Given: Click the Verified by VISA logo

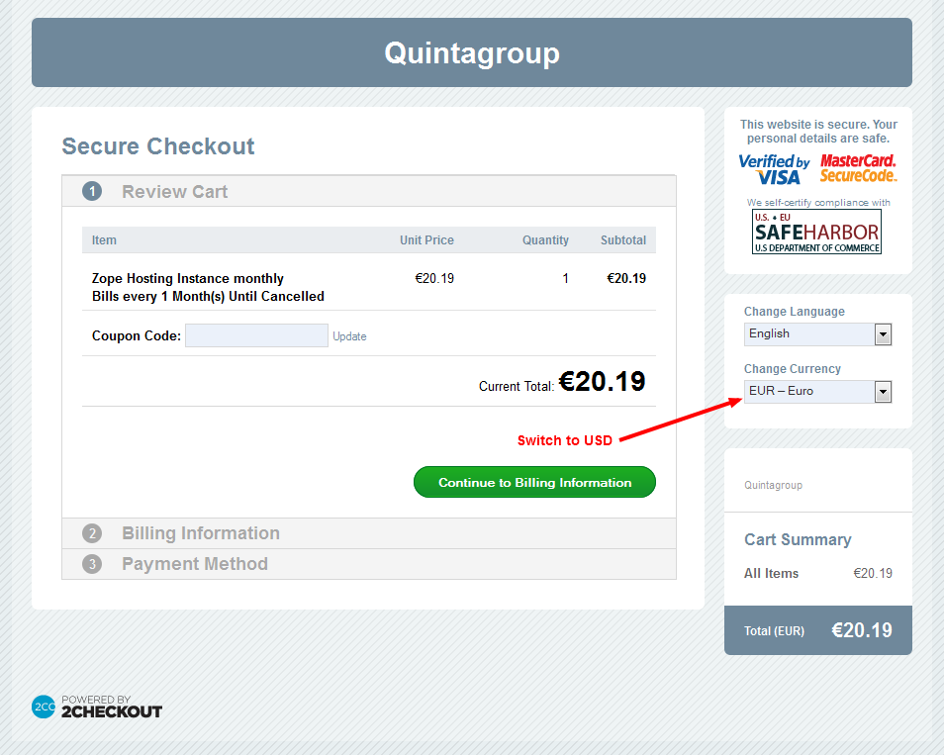Looking at the screenshot, I should coord(774,169).
